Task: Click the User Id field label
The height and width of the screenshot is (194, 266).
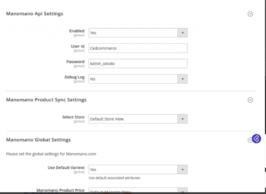Action: 78,46
